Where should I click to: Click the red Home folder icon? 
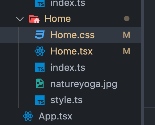[x=34, y=19]
